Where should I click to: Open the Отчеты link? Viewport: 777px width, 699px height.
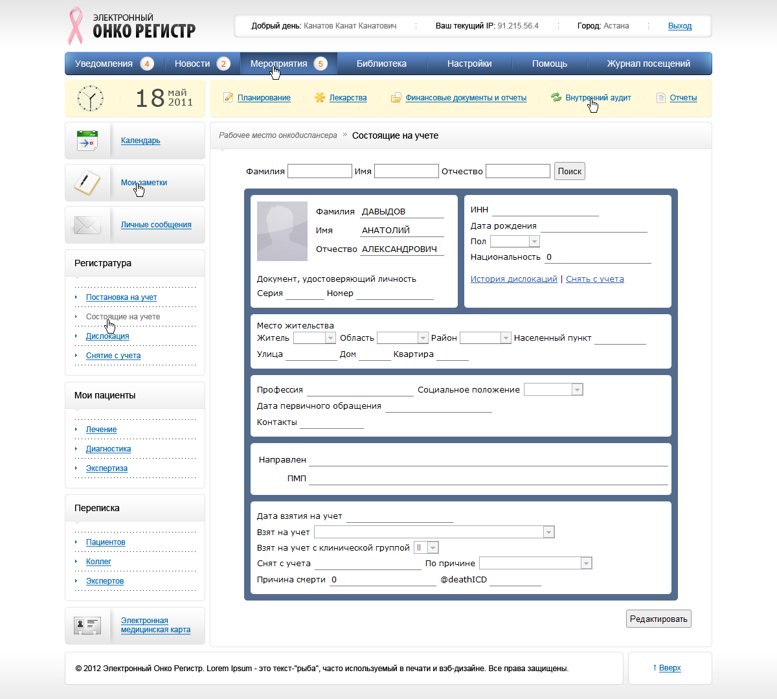(x=684, y=98)
